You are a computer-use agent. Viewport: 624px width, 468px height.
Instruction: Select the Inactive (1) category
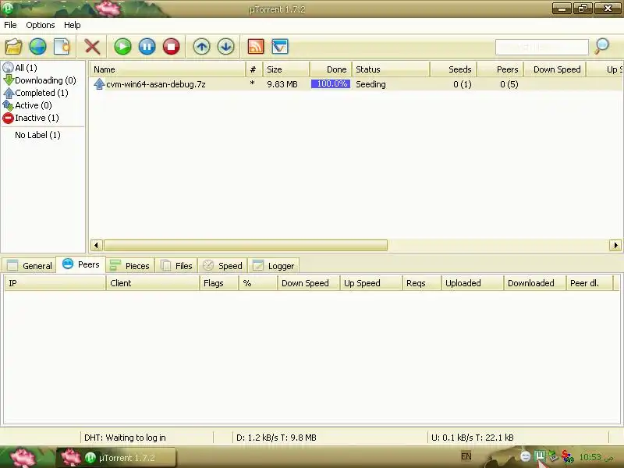point(30,118)
